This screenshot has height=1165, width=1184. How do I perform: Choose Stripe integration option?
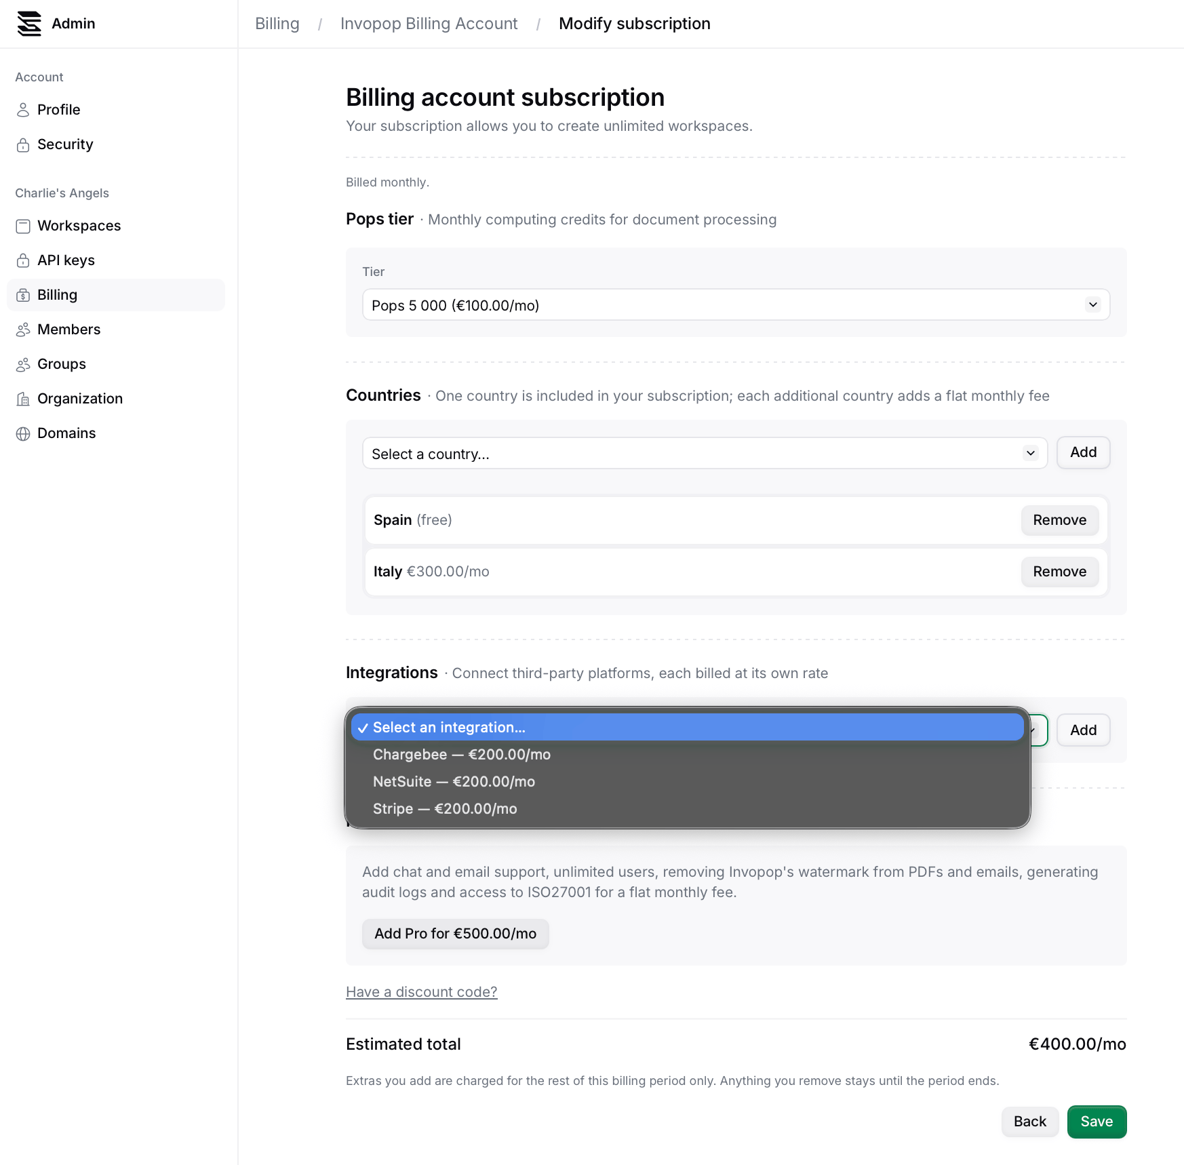coord(687,809)
